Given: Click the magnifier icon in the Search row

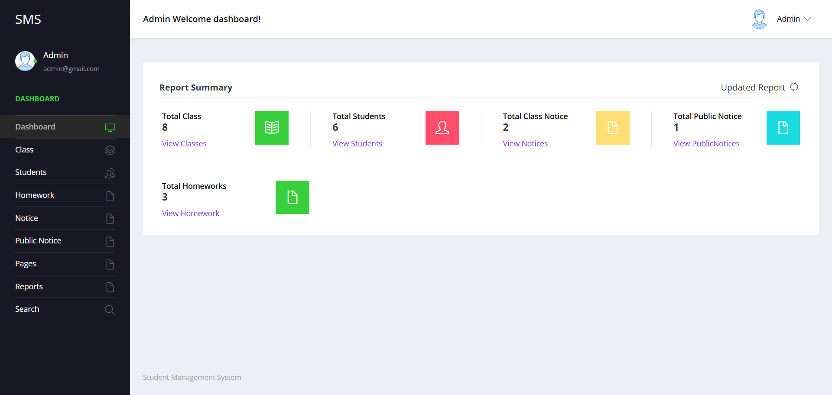Looking at the screenshot, I should pos(110,310).
